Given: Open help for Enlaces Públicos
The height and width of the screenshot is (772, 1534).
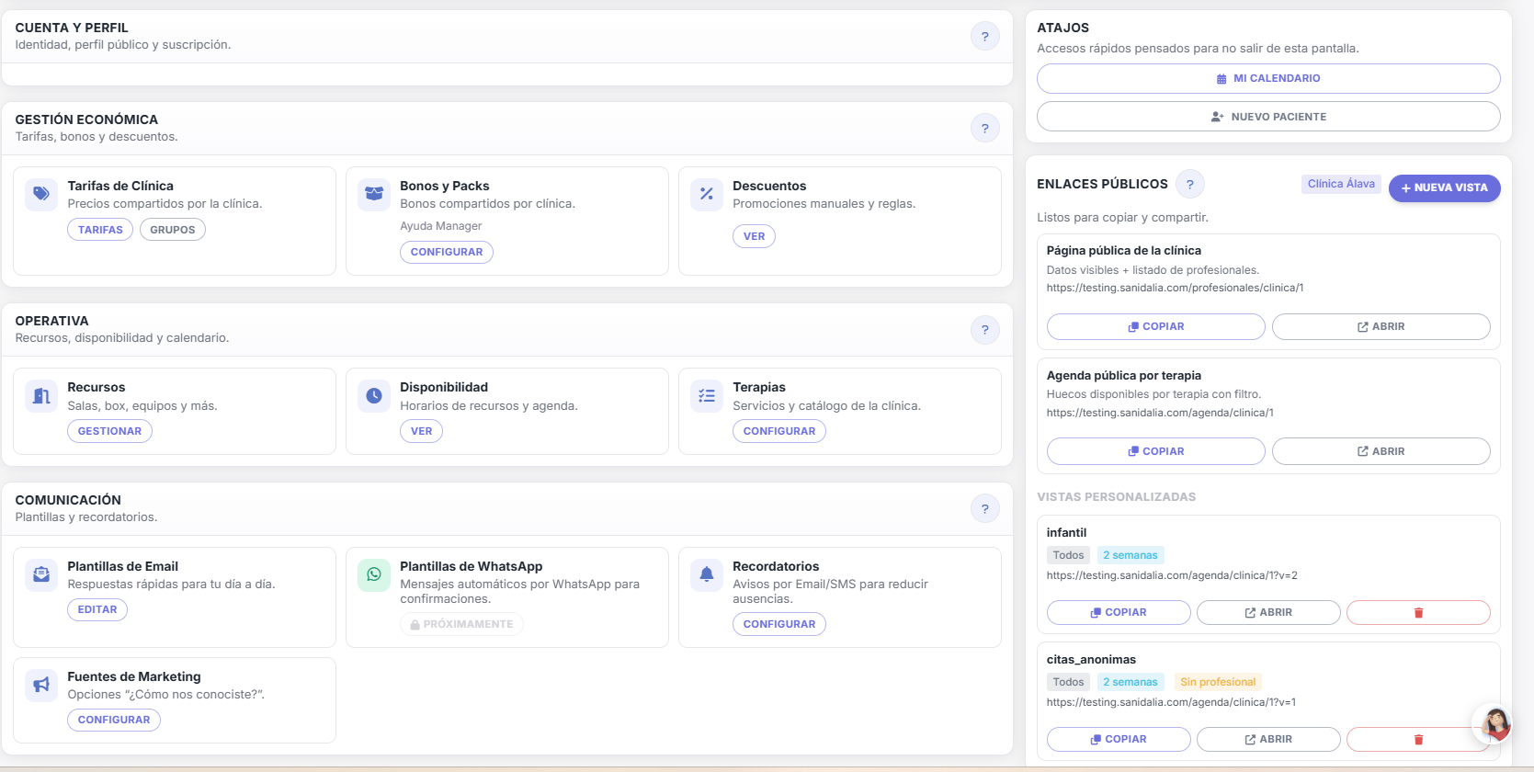Looking at the screenshot, I should [1189, 185].
